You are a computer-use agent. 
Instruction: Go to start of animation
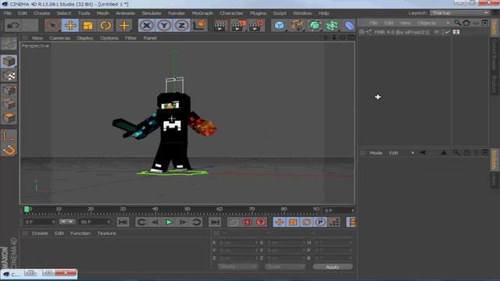(123, 222)
